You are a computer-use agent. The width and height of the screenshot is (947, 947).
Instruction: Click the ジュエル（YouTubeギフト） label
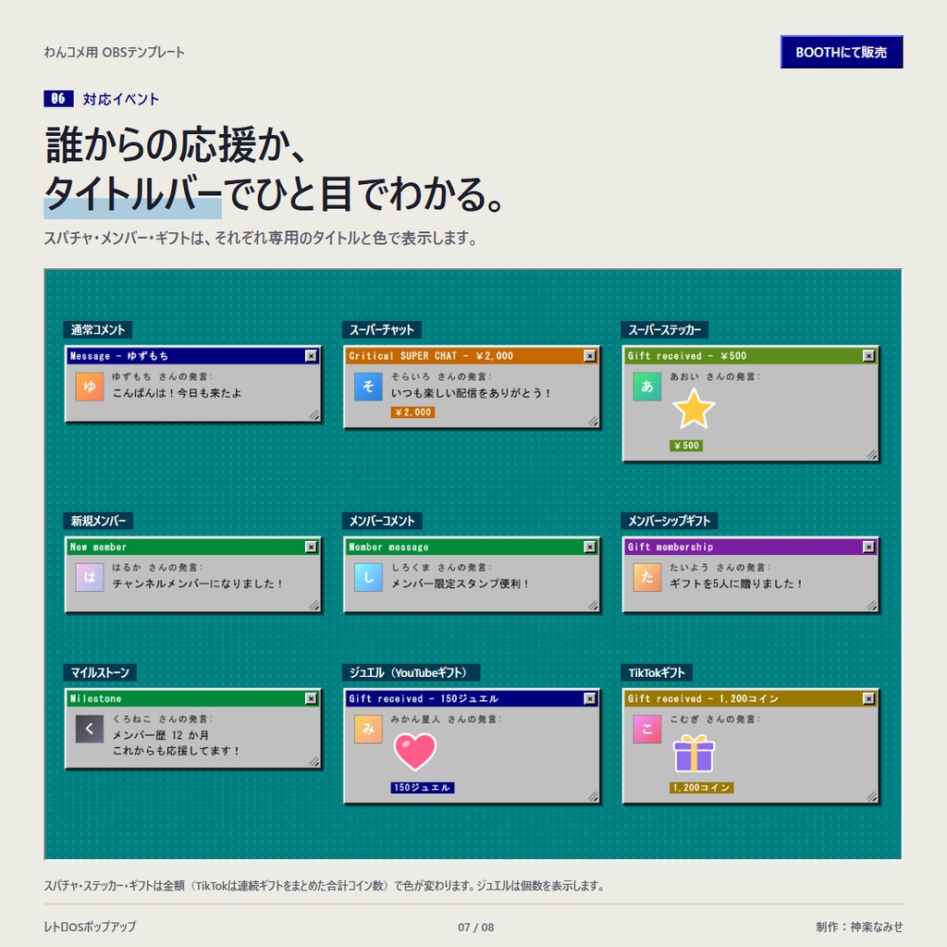pyautogui.click(x=412, y=672)
